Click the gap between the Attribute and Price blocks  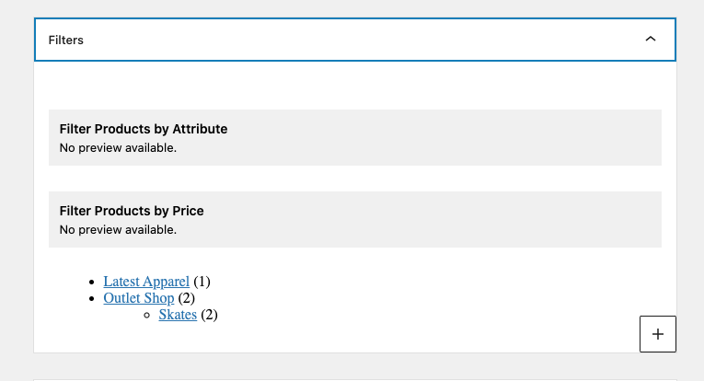tap(355, 179)
